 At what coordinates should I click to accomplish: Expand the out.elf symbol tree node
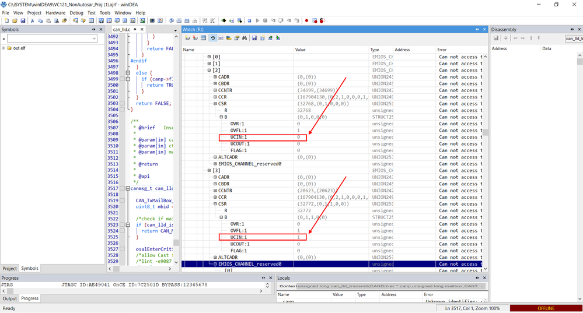[x=4, y=48]
